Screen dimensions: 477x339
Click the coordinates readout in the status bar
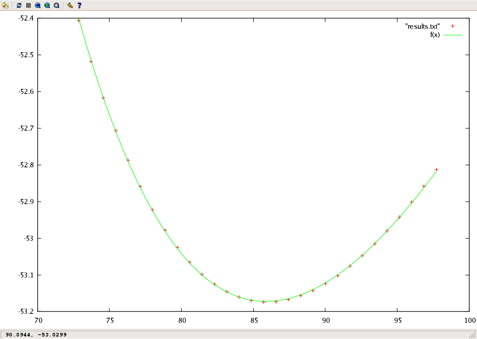point(36,335)
